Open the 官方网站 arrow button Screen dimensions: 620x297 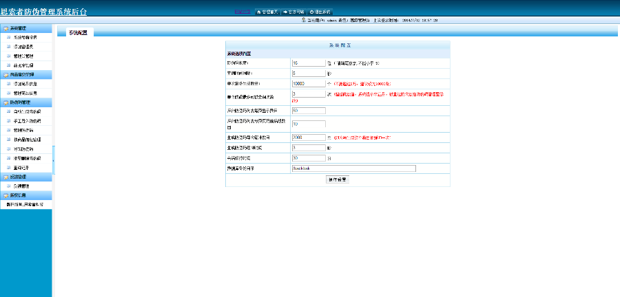[x=293, y=12]
